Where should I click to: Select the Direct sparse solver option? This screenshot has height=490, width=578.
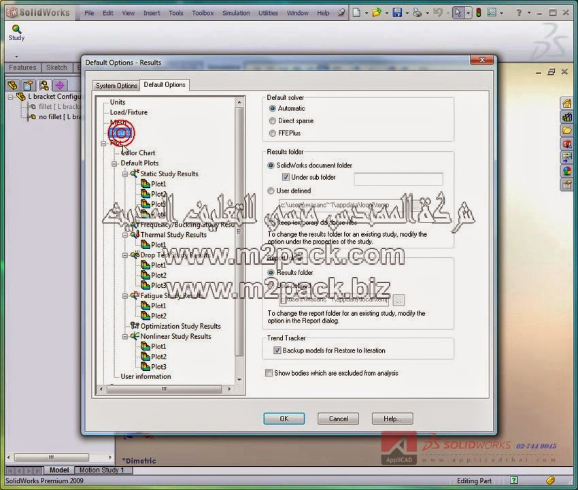click(x=273, y=120)
